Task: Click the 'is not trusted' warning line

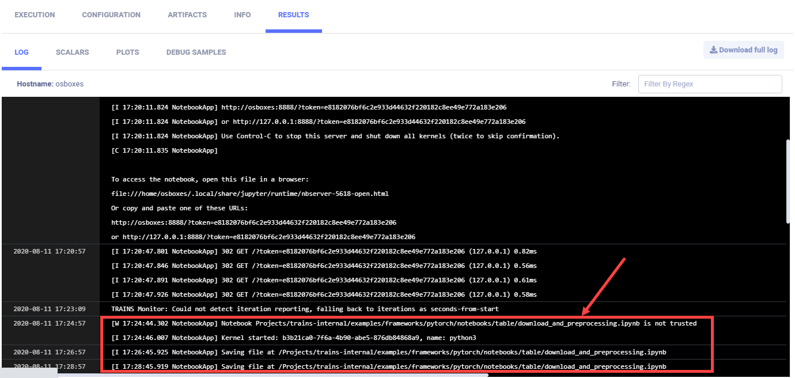Action: click(x=403, y=323)
